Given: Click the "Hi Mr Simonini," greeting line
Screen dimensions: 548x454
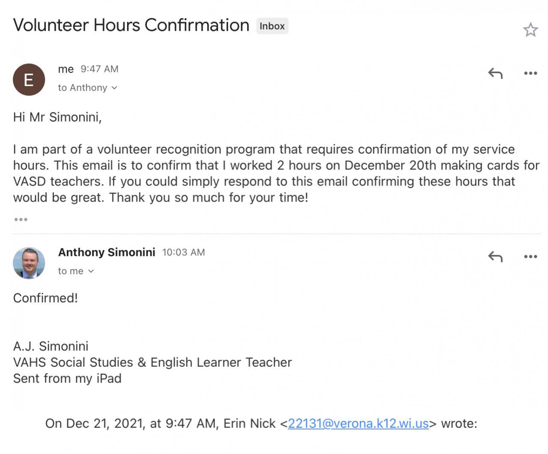Looking at the screenshot, I should (57, 117).
